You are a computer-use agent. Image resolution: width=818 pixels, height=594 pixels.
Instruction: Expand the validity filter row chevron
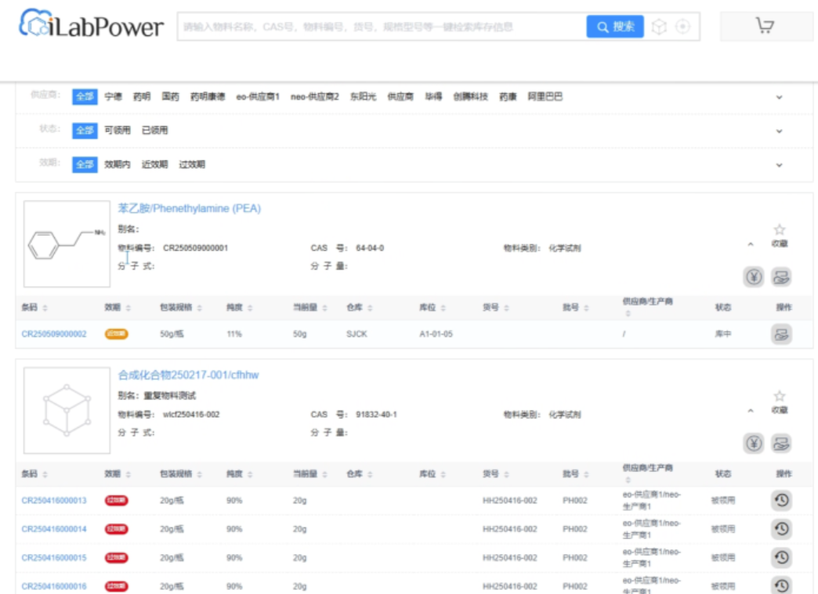pos(779,165)
